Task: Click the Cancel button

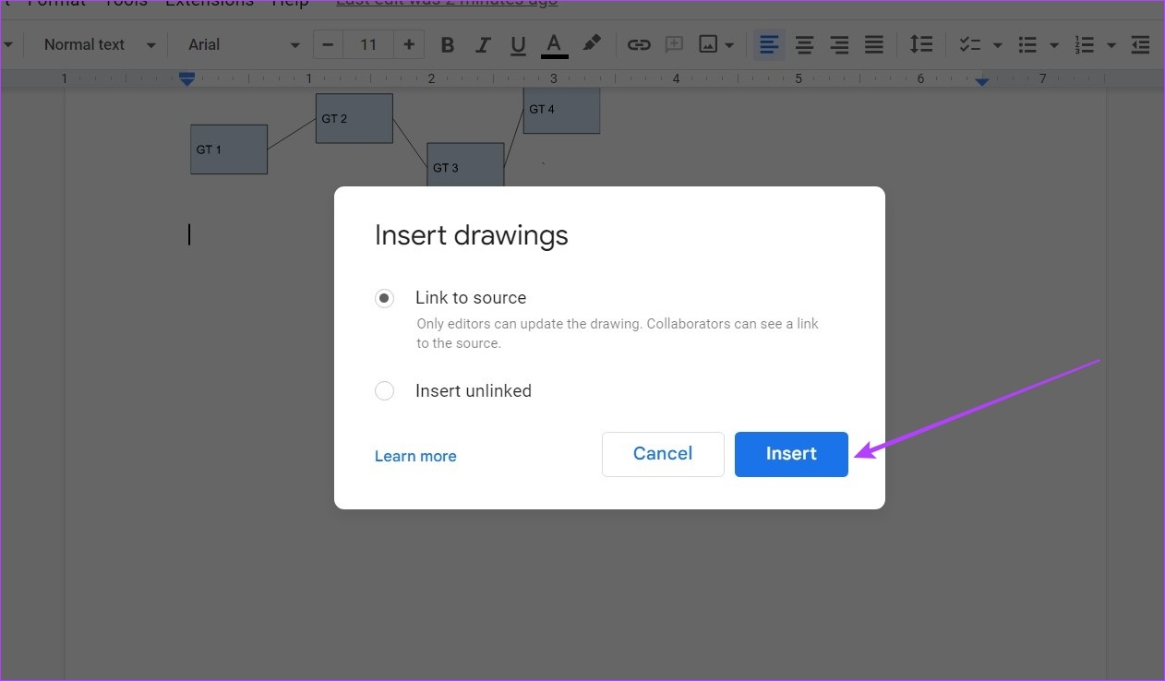Action: 663,454
